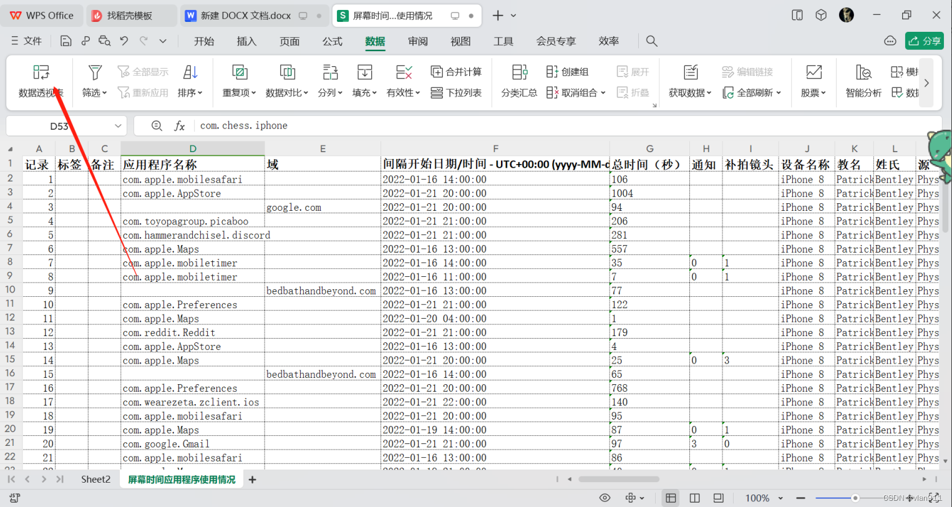Click the Redo arrow icon

coord(144,41)
